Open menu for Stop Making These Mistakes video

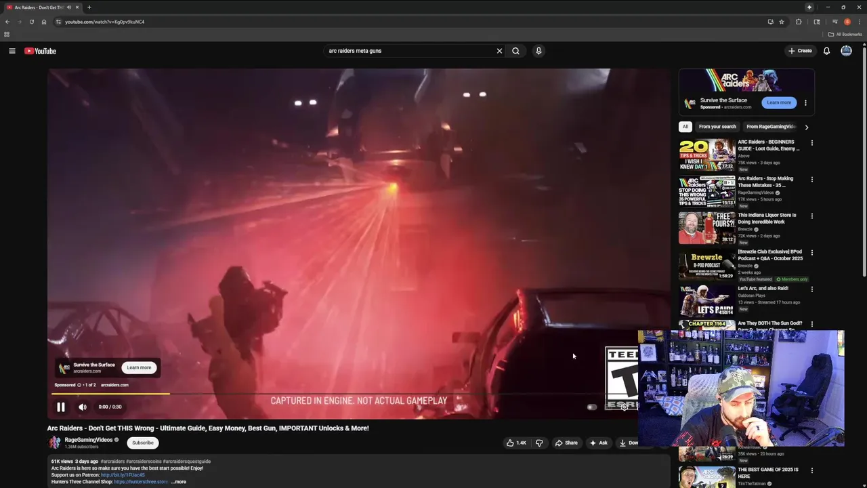[811, 180]
